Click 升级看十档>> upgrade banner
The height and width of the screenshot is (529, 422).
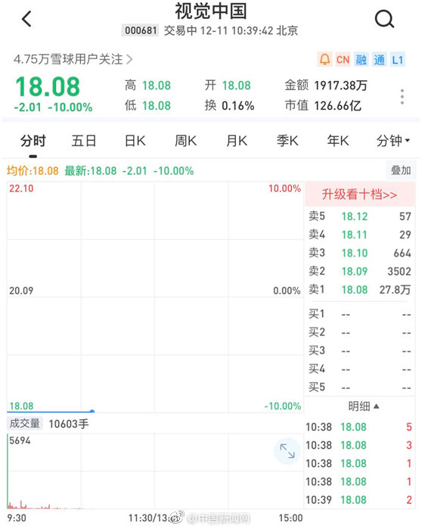pyautogui.click(x=360, y=194)
